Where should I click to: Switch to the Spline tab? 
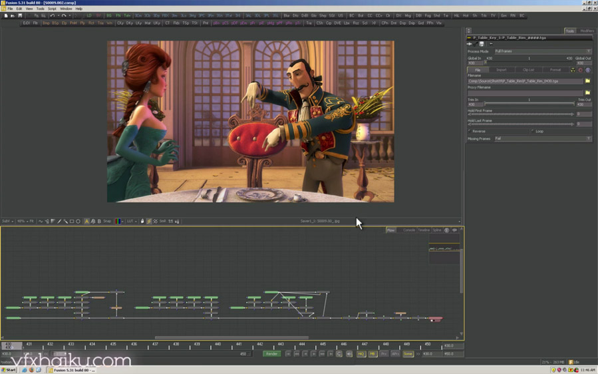(x=436, y=230)
